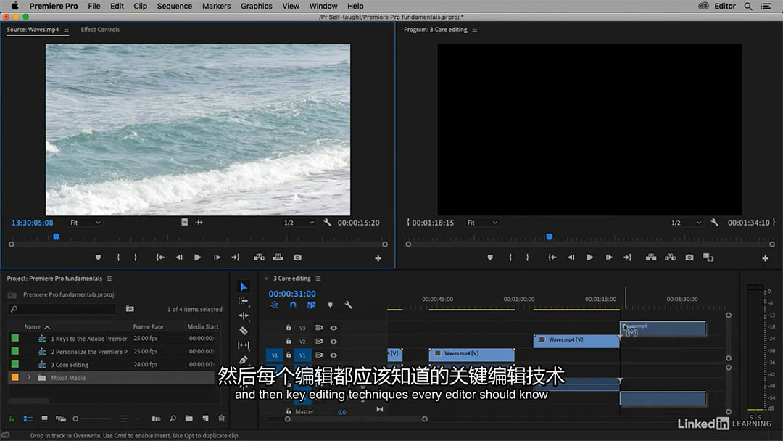This screenshot has width=783, height=441.
Task: Click Lift button in Program Monitor
Action: coord(651,257)
